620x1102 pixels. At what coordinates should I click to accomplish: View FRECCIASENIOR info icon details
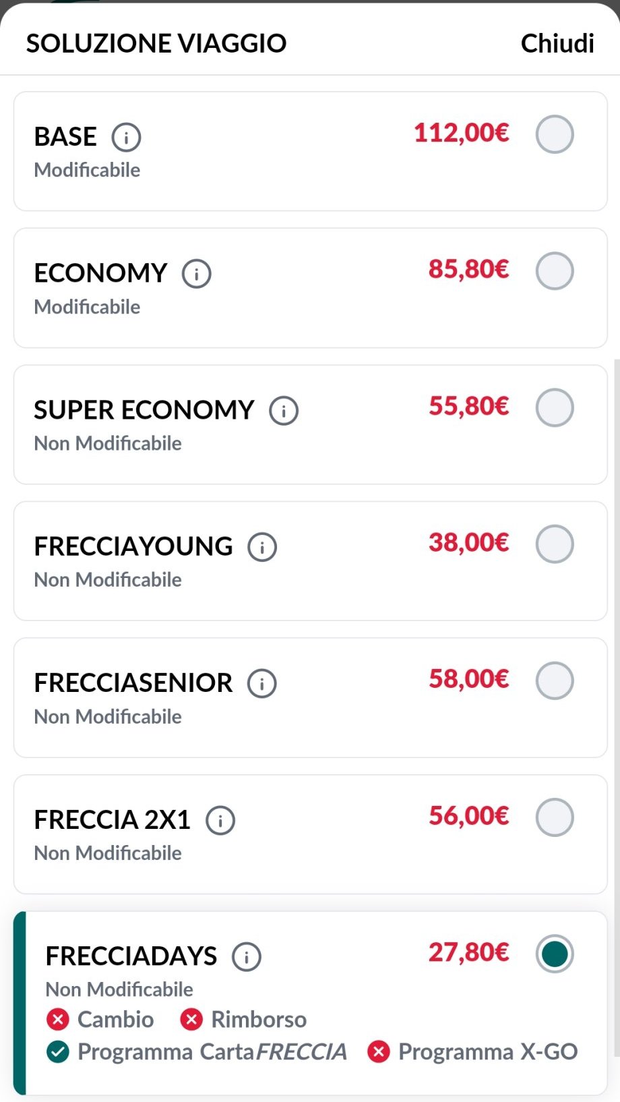coord(262,683)
